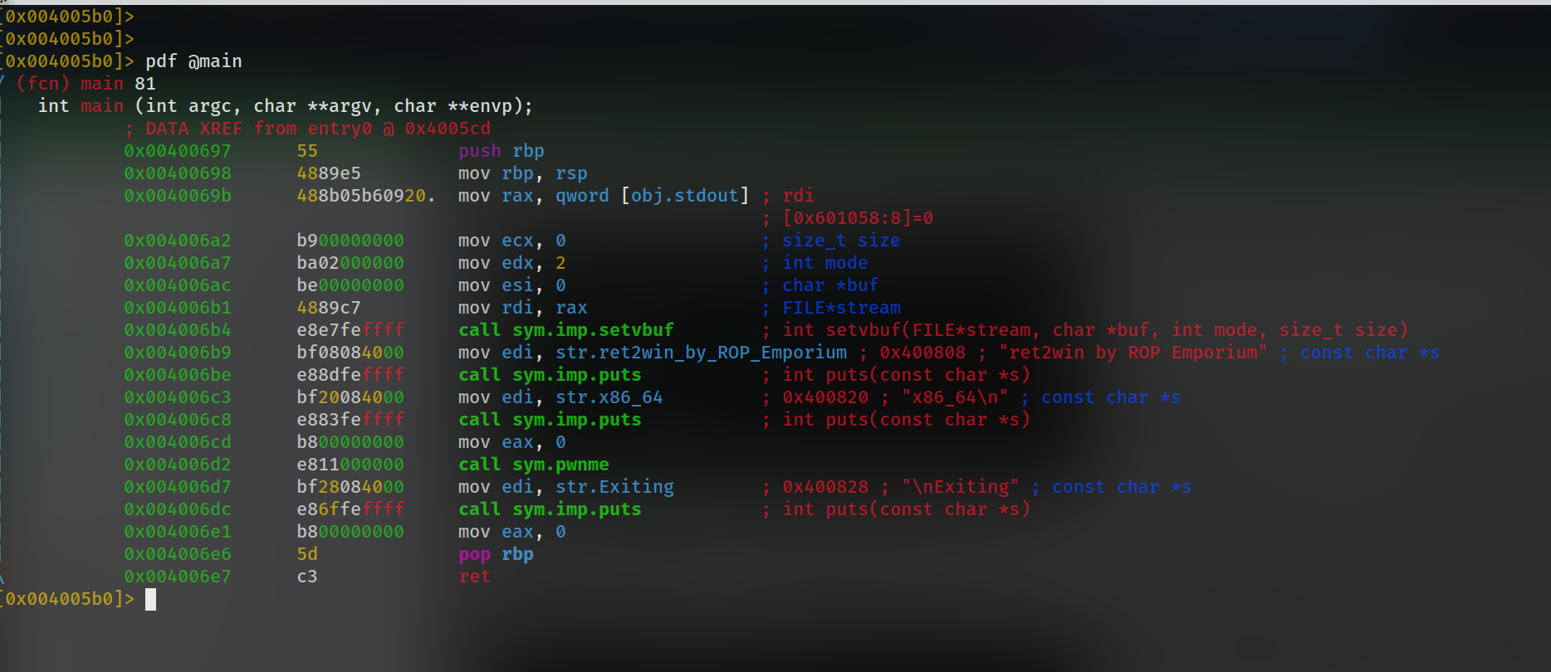Click the '(fcn) main 81' header
The height and width of the screenshot is (672, 1551).
coord(86,84)
